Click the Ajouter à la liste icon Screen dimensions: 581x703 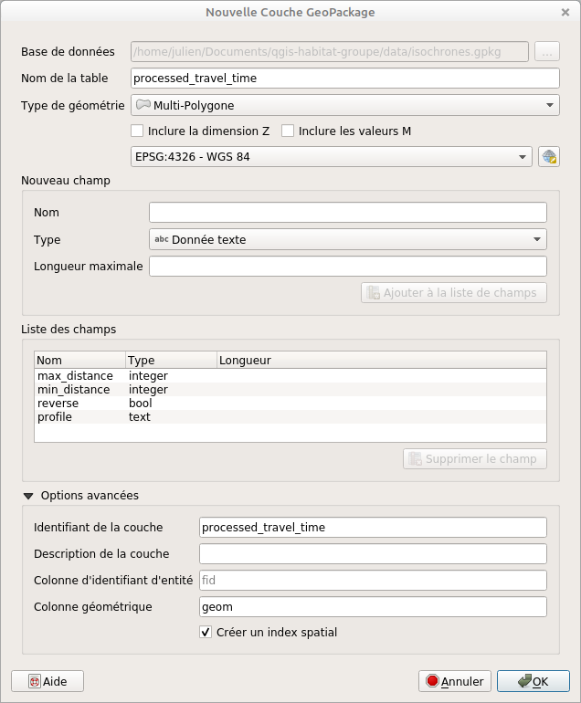[x=373, y=293]
